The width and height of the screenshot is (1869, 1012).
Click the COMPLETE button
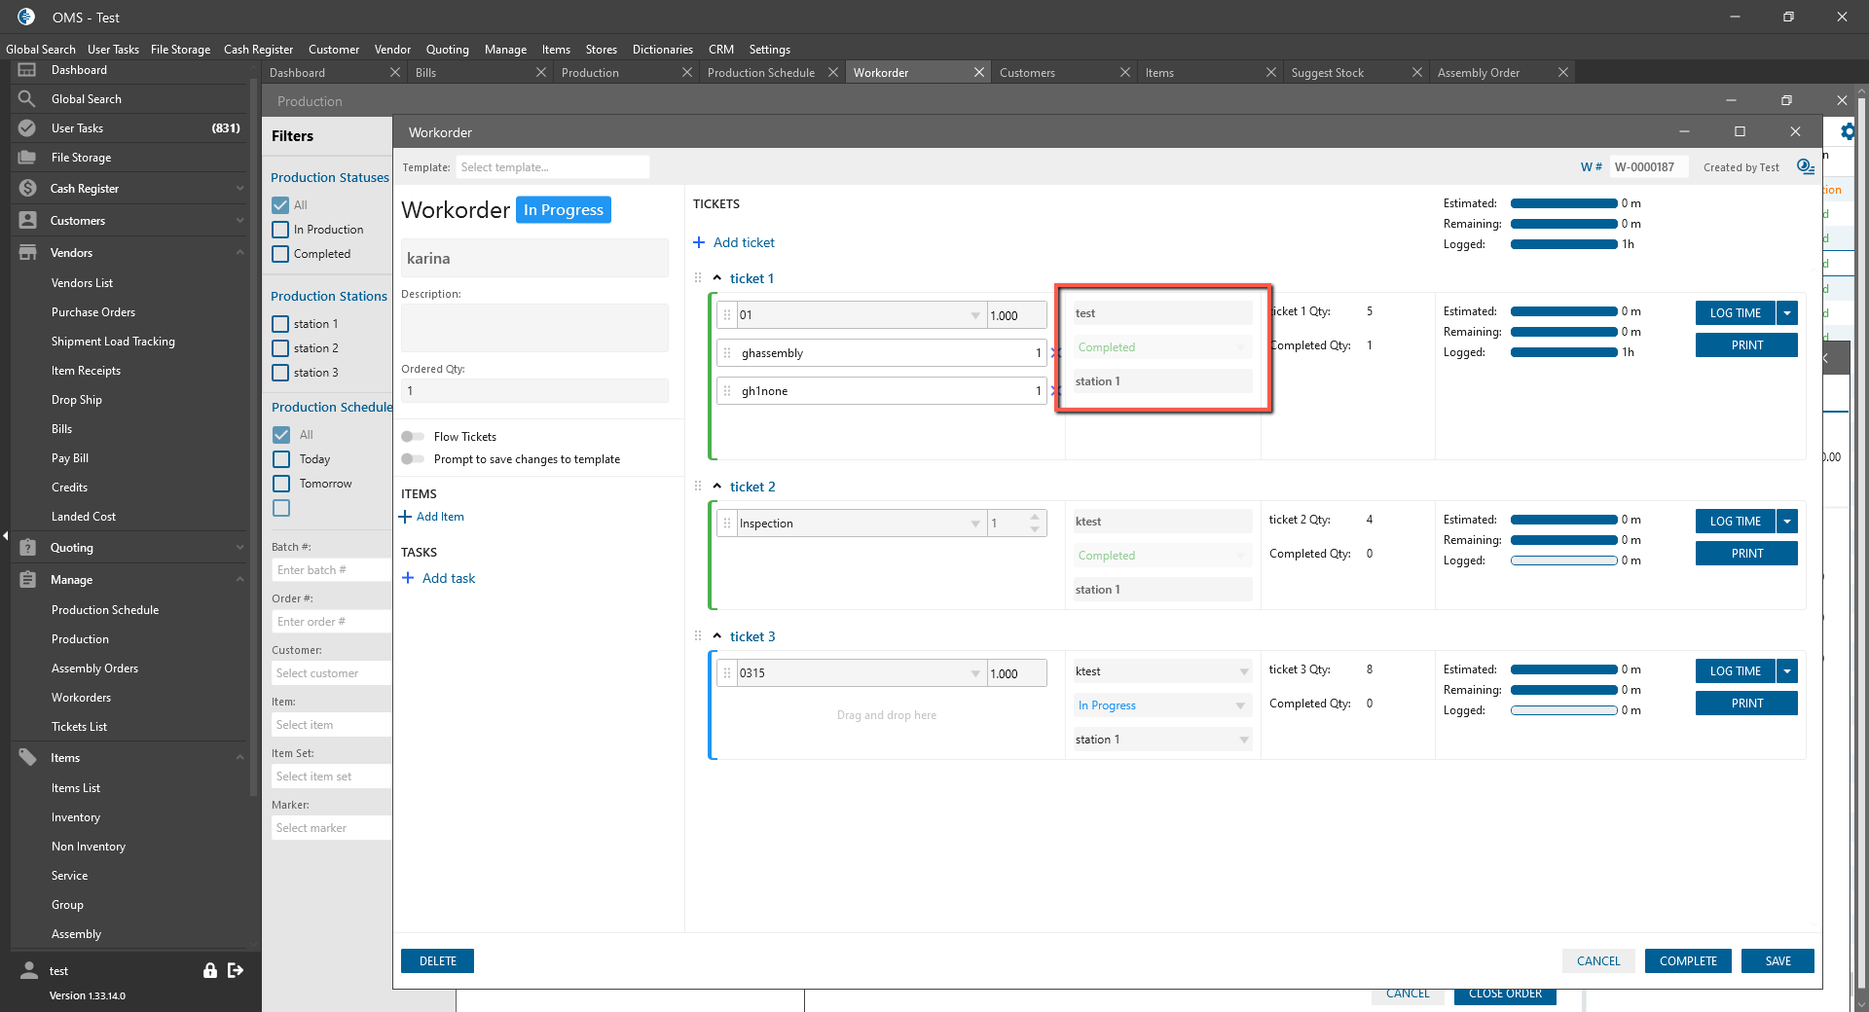[x=1688, y=961]
